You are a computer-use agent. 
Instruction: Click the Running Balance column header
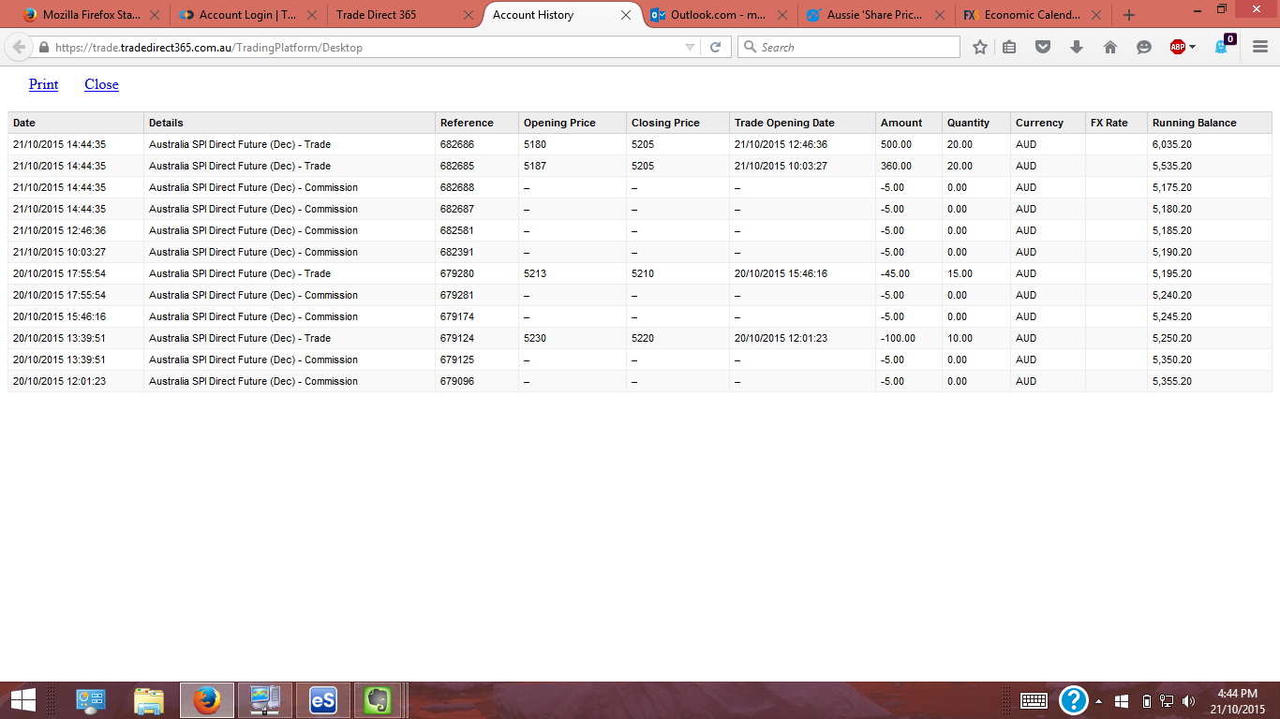(1209, 123)
